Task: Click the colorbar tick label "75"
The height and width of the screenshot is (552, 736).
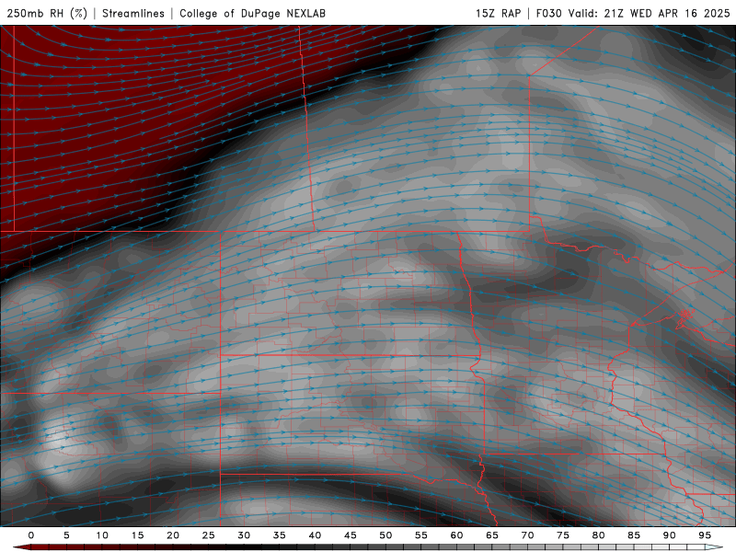Action: click(x=563, y=535)
